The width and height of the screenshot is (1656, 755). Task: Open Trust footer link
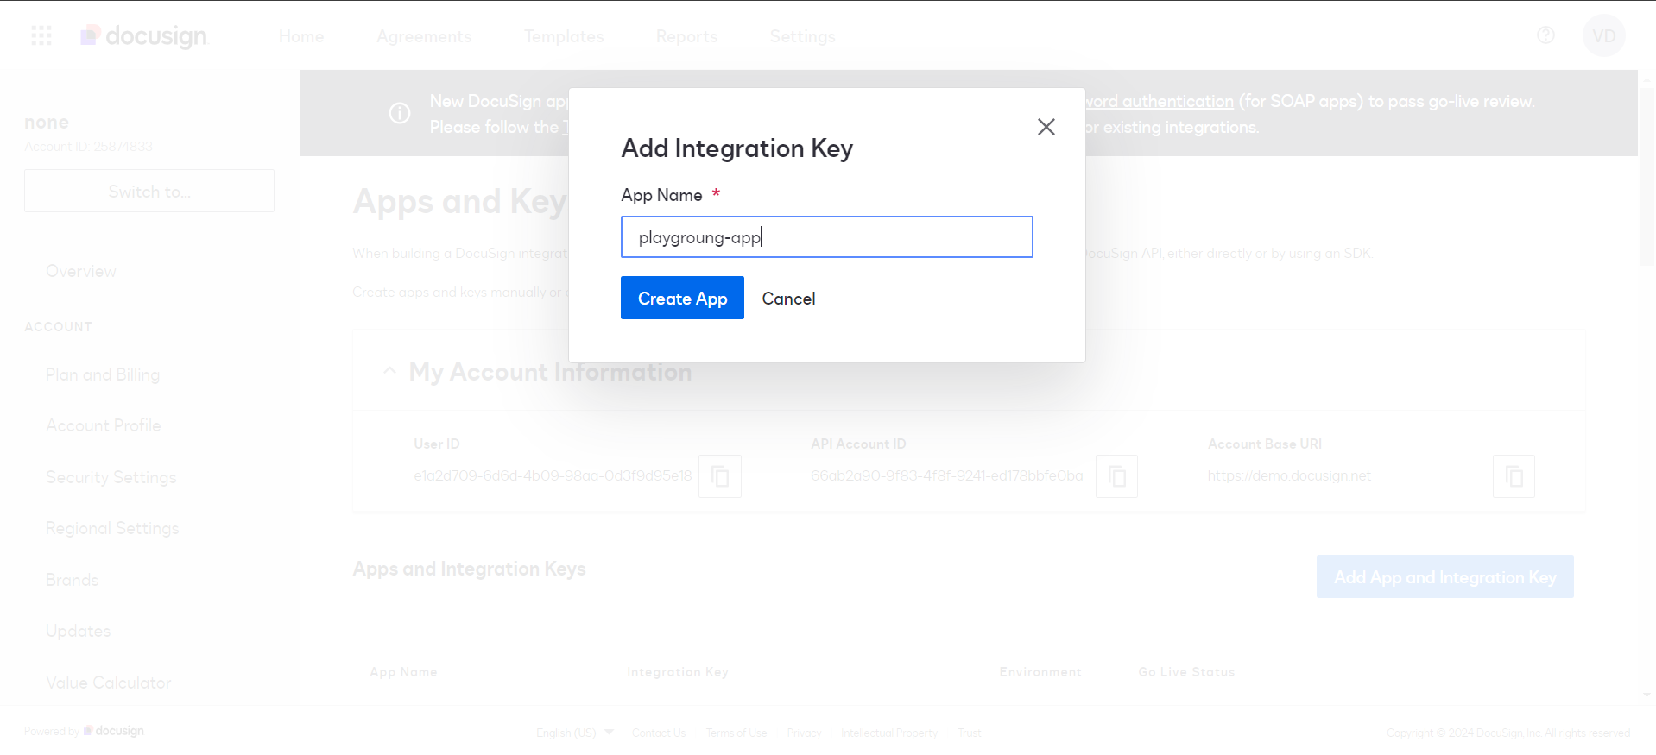click(x=970, y=733)
